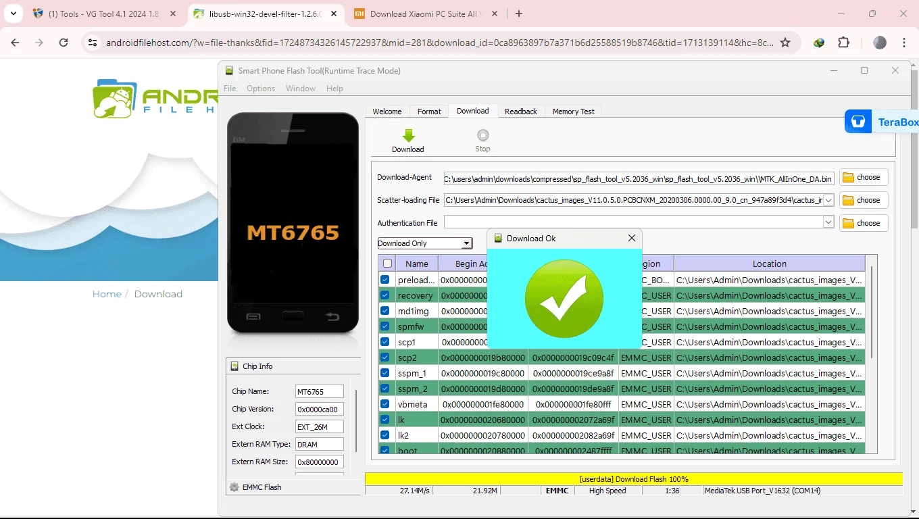Close the Xiaomi PC Suite tab
Viewport: 919px width, 519px height.
point(495,14)
